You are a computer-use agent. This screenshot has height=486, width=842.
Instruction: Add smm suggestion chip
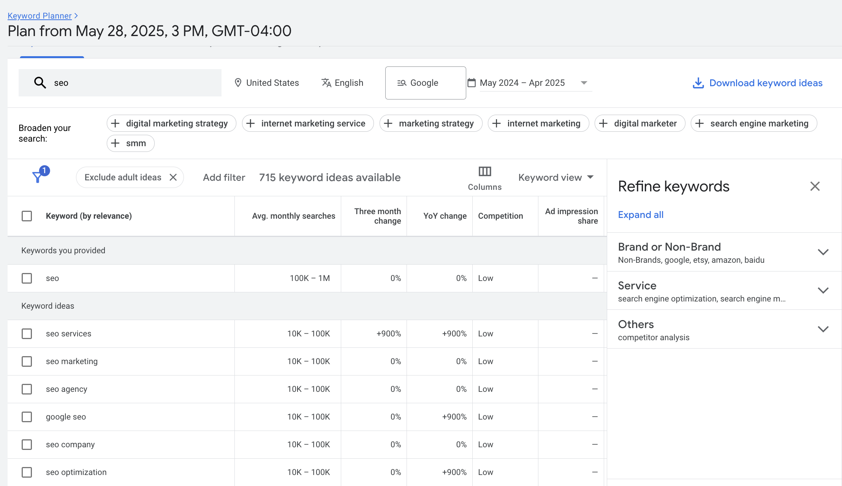pos(130,143)
